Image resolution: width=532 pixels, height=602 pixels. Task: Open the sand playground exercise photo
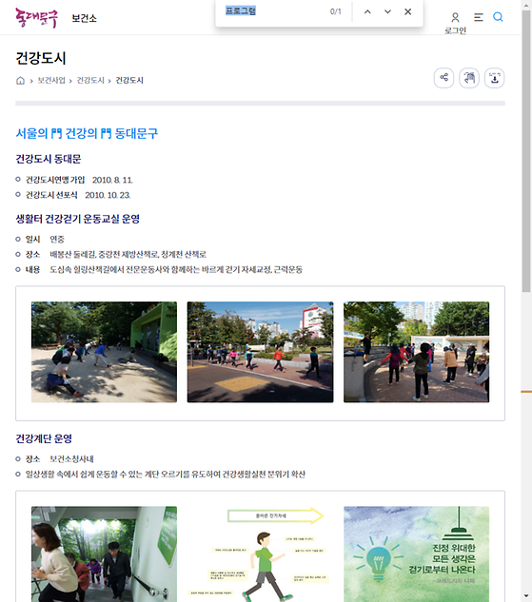[104, 352]
